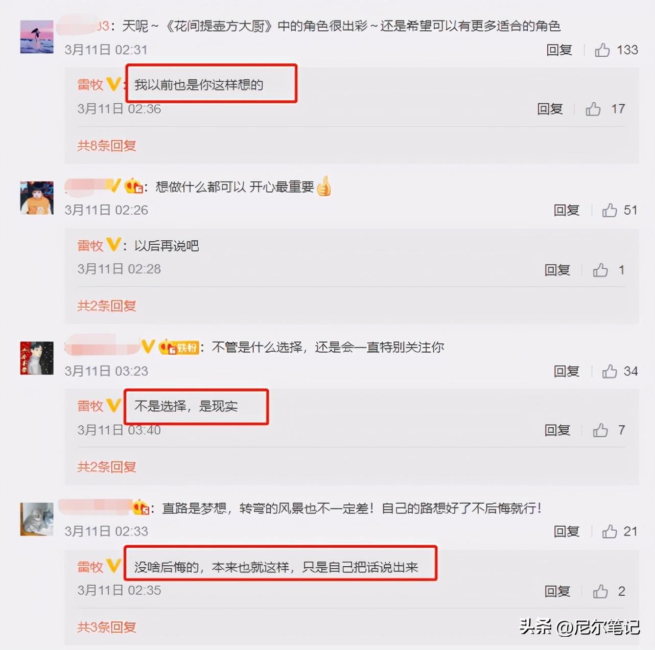This screenshot has height=650, width=655.
Task: Open the avatar of the 03:23 commenter
Action: coord(37,358)
